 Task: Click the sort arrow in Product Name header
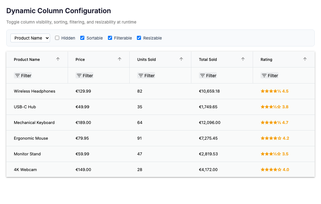pyautogui.click(x=58, y=59)
